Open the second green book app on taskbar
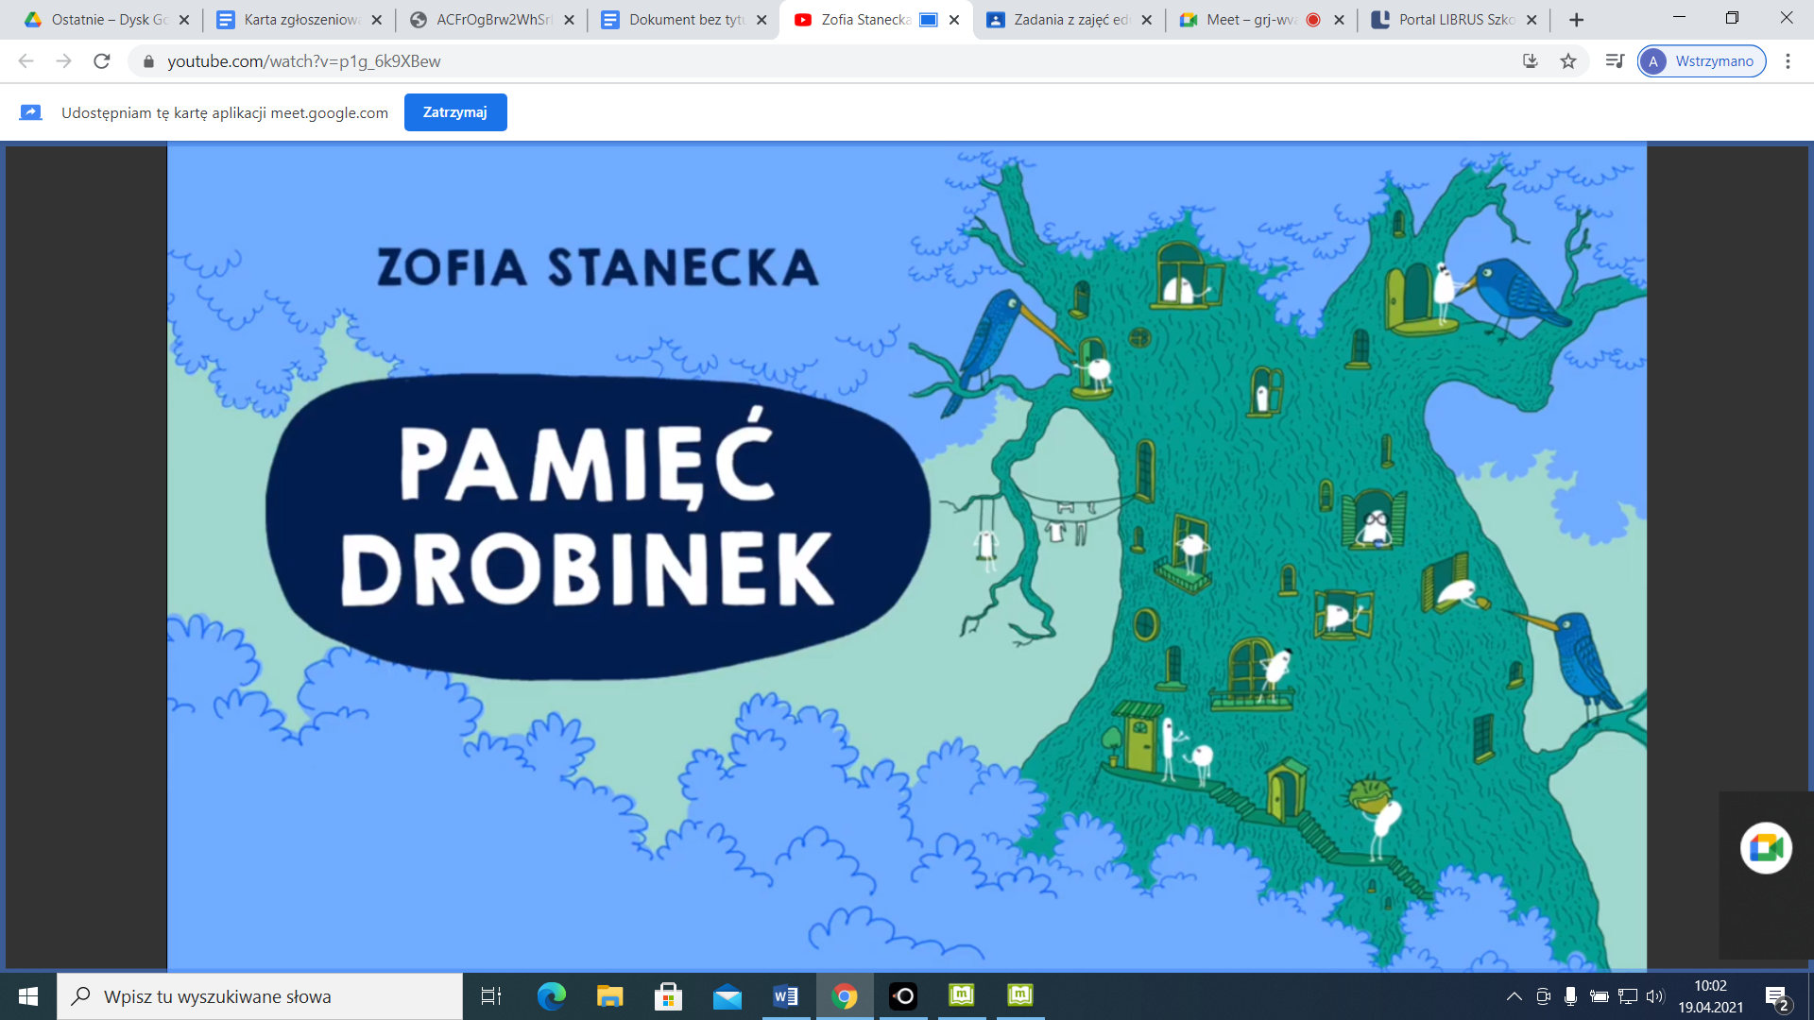Screen dimensions: 1814x1020 1019,996
